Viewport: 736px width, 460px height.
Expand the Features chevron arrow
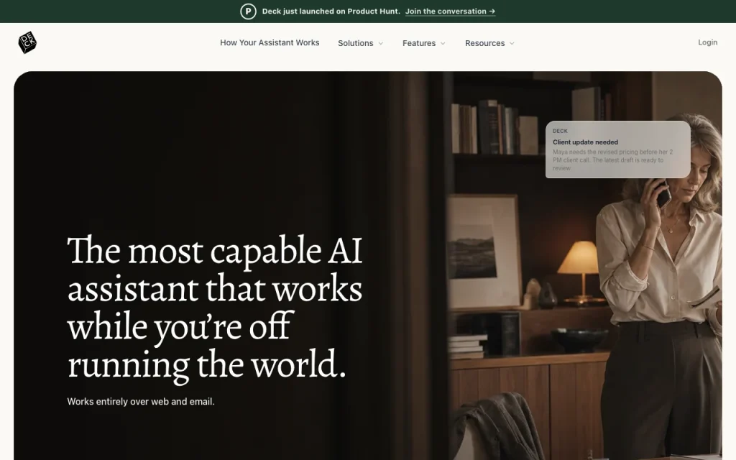point(443,43)
